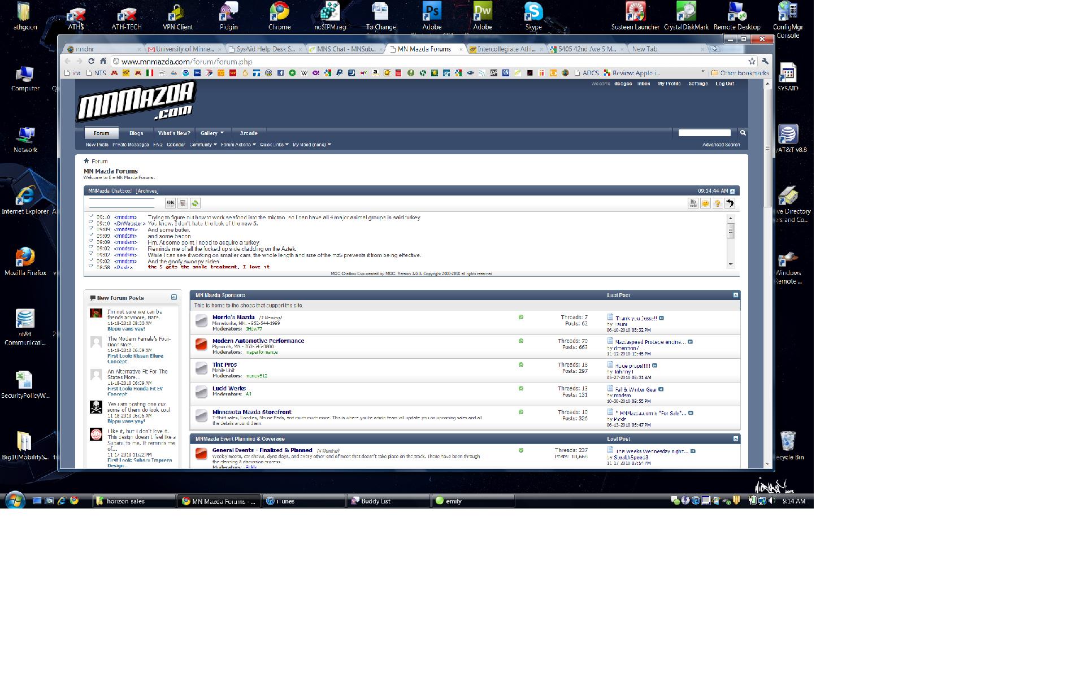This screenshot has width=1085, height=678.
Task: Click the chatbox black return arrow icon
Action: [x=730, y=203]
